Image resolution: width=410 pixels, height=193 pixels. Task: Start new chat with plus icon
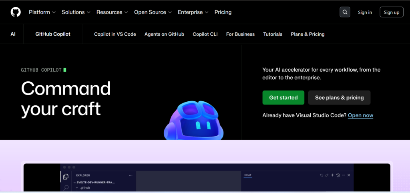332,175
